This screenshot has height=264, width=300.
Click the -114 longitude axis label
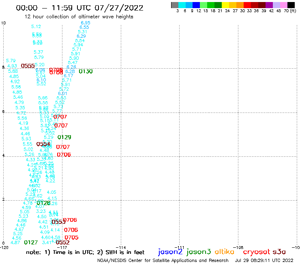121,248
